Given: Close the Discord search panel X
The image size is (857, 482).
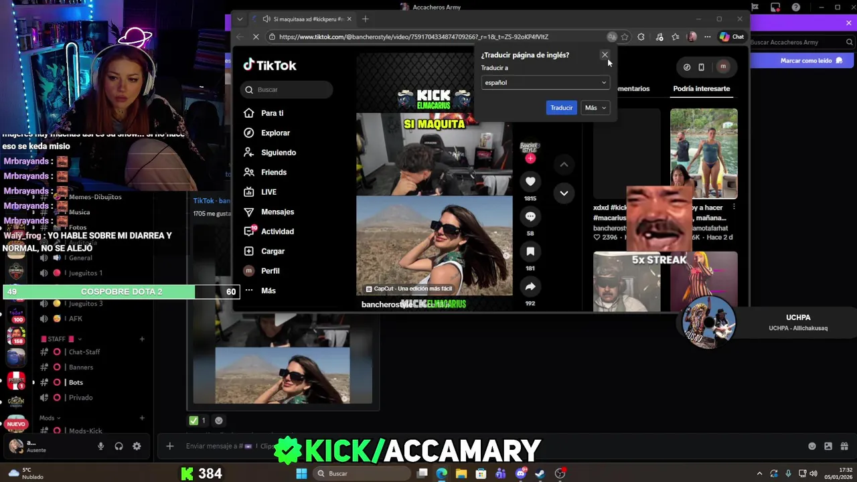Looking at the screenshot, I should (x=848, y=22).
